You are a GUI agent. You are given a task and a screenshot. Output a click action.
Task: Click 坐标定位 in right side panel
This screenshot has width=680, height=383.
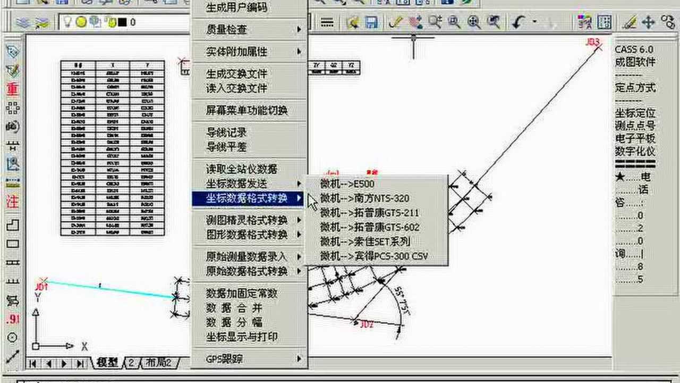tap(635, 113)
